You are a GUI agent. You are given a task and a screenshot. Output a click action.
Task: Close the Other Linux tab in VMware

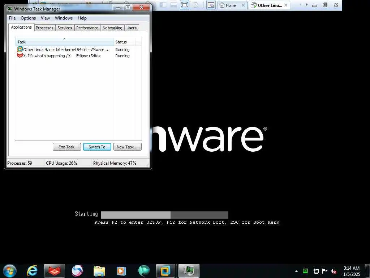286,5
